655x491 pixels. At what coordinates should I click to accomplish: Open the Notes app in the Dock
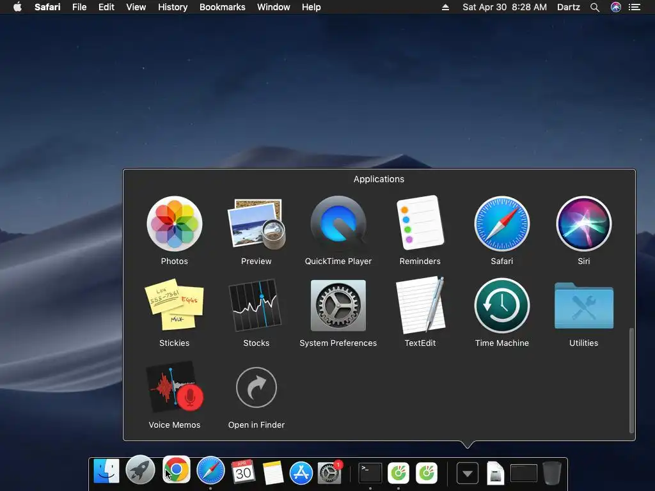[272, 472]
